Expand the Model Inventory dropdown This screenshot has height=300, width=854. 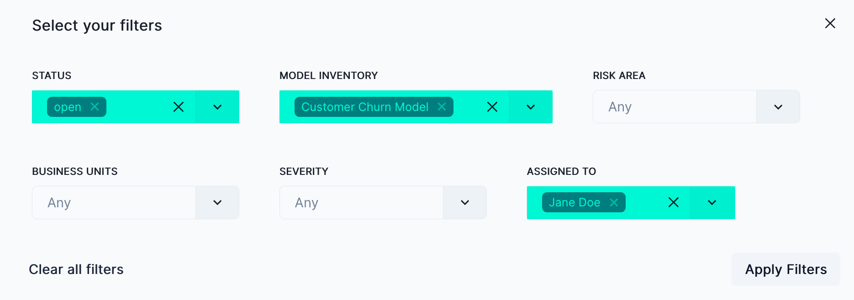(530, 106)
